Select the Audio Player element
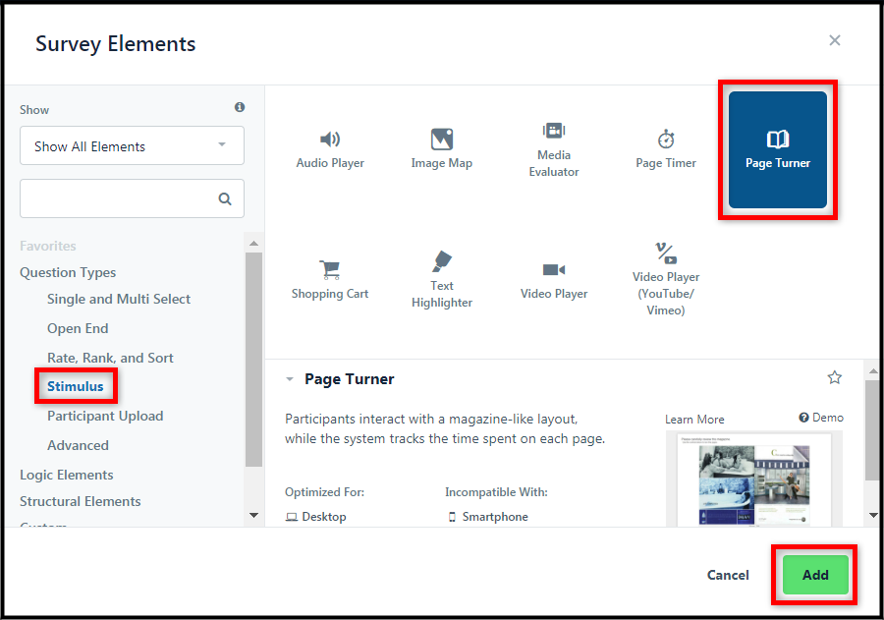Viewport: 884px width, 620px height. point(330,149)
